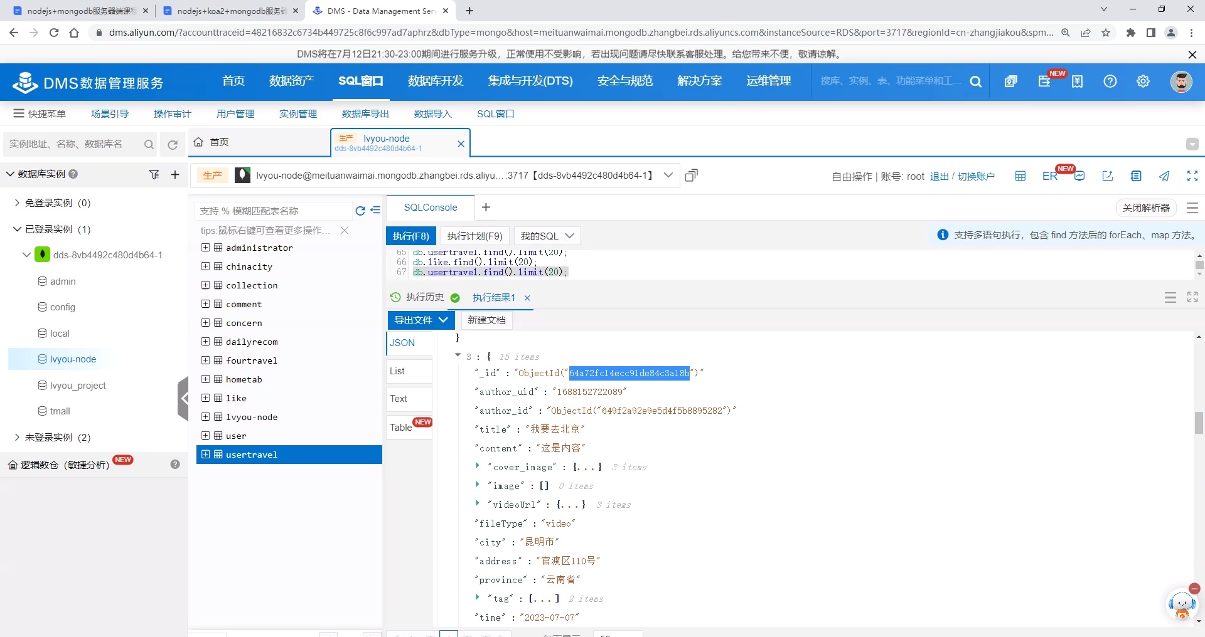Open the ER diagram view
Image resolution: width=1205 pixels, height=637 pixels.
(1049, 176)
